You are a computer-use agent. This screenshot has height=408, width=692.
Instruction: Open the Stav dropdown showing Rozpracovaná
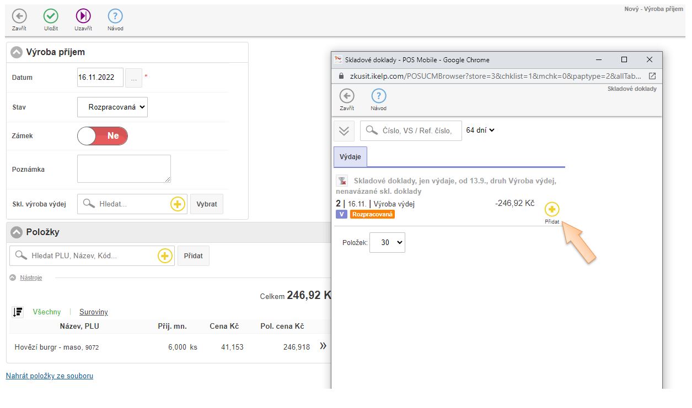point(112,107)
